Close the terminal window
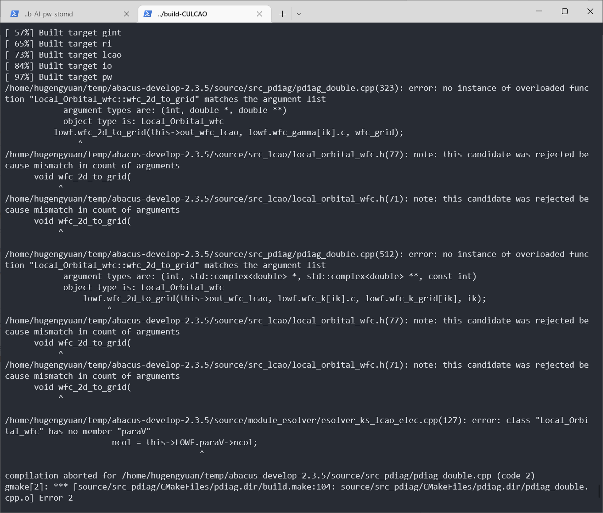The width and height of the screenshot is (603, 513). 590,11
